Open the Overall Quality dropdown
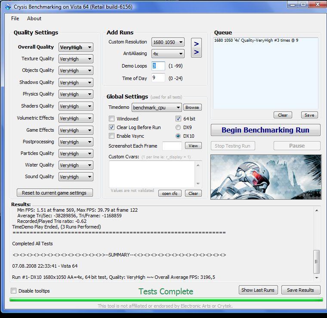Image resolution: width=327 pixels, height=318 pixels. (76, 47)
